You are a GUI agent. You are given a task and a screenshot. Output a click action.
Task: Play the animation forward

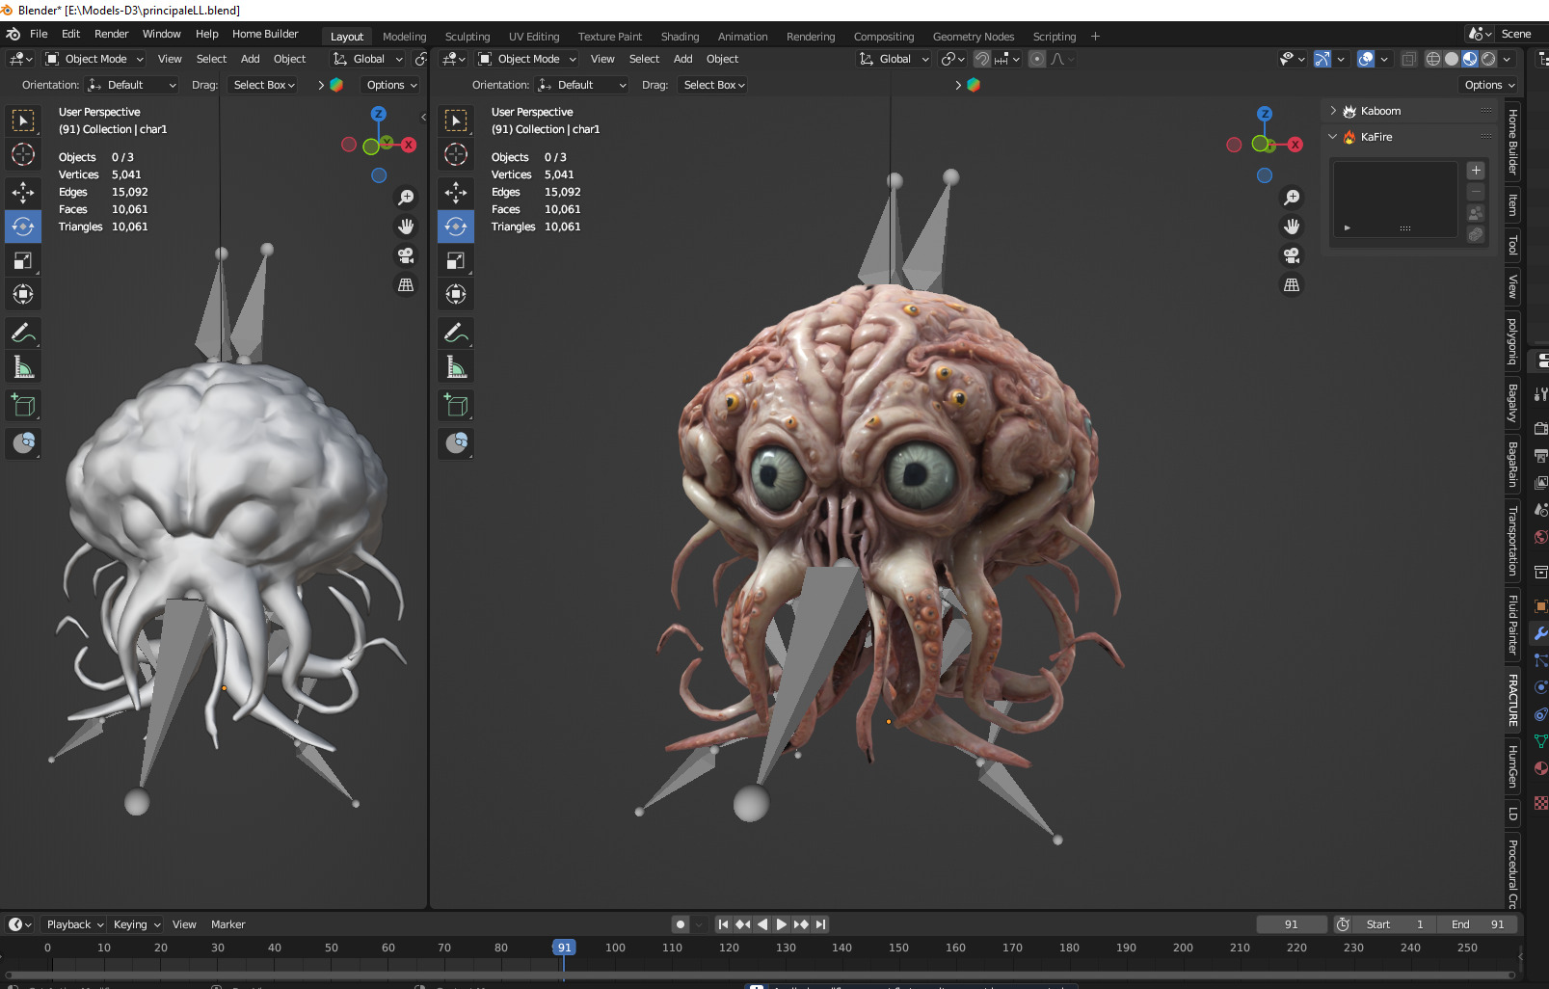782,924
